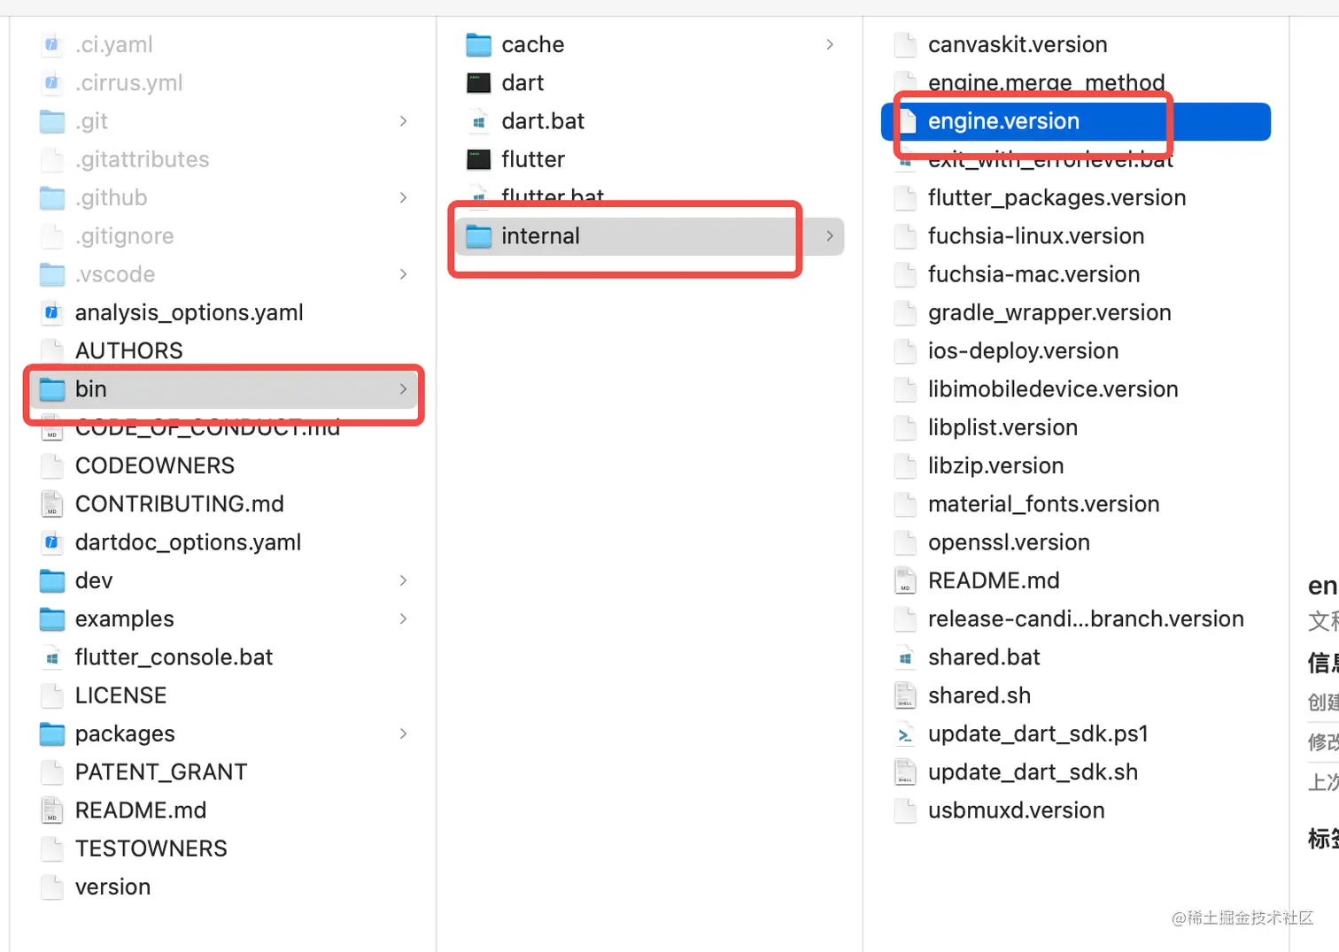Expand the .git folder chevron
Screen dimensions: 1339x952
click(403, 121)
